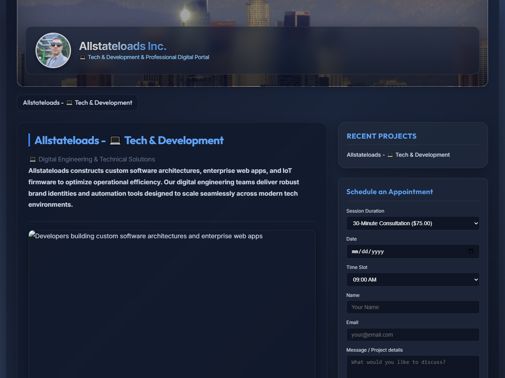Expand the Time Slot dropdown showing 09:00 AM
505x378 pixels.
click(x=413, y=280)
